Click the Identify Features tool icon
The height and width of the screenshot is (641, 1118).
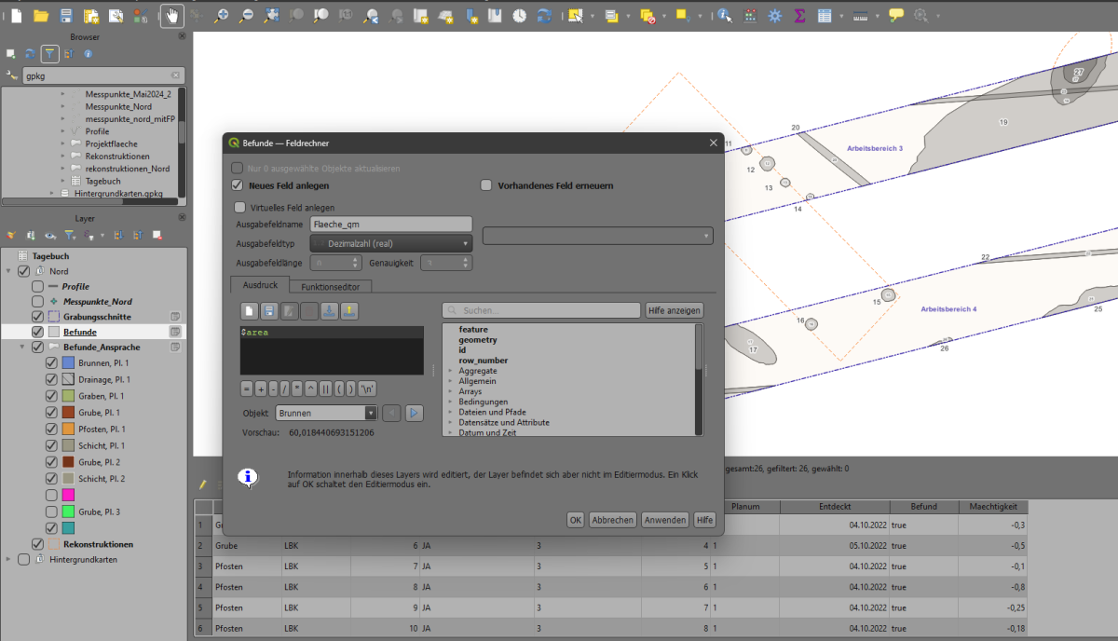pos(724,16)
